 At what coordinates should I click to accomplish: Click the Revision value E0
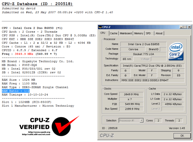tap(179, 75)
